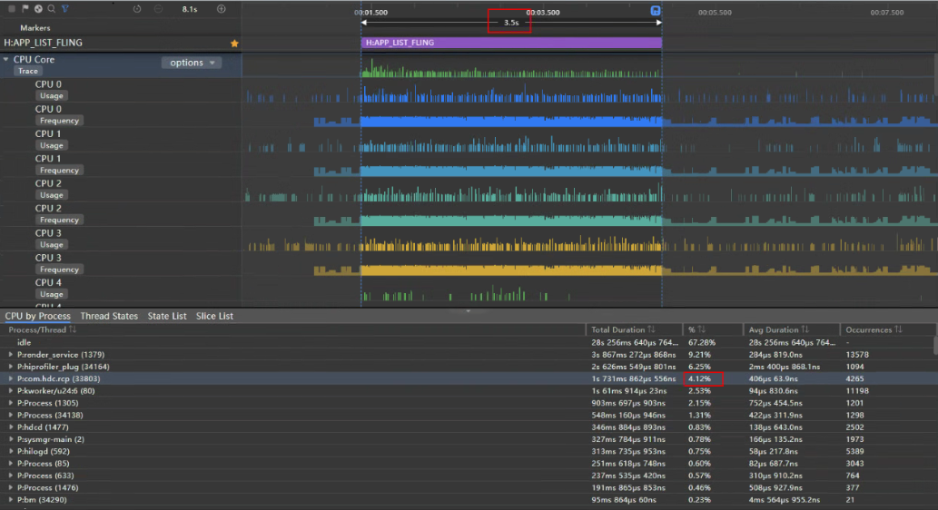Click the reset zoom circular arrow icon
Viewport: 938px width, 510px height.
click(x=137, y=9)
